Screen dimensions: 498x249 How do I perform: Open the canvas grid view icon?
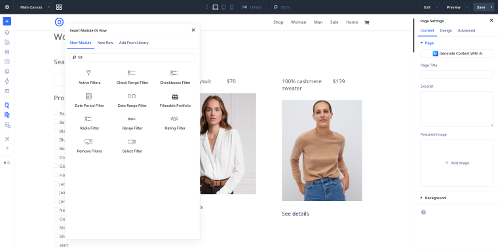(59, 7)
